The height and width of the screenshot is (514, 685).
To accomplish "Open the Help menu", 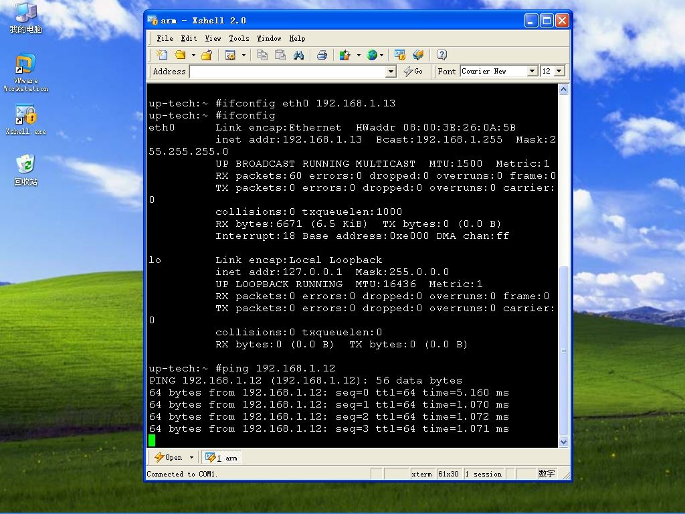I will point(297,38).
